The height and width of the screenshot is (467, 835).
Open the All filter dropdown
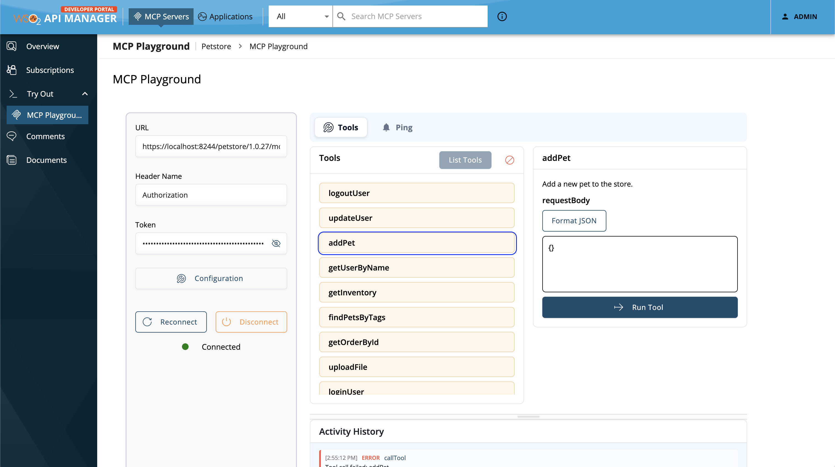pos(301,17)
